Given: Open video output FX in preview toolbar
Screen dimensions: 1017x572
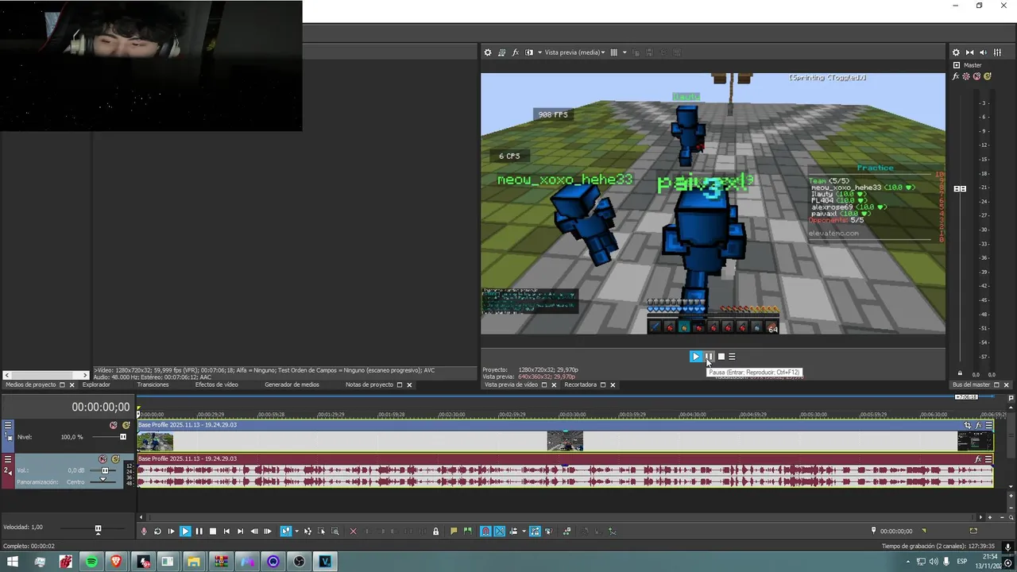Looking at the screenshot, I should tap(516, 52).
